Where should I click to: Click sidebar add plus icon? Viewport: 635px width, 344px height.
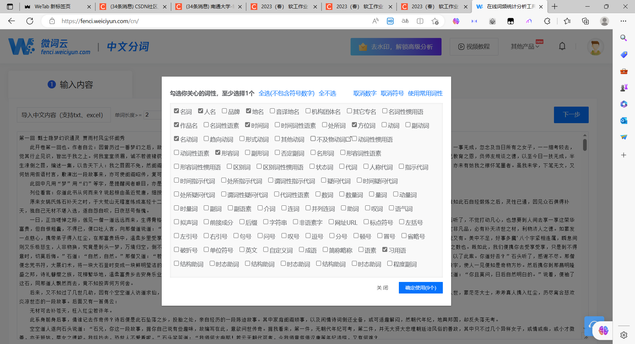(x=624, y=155)
